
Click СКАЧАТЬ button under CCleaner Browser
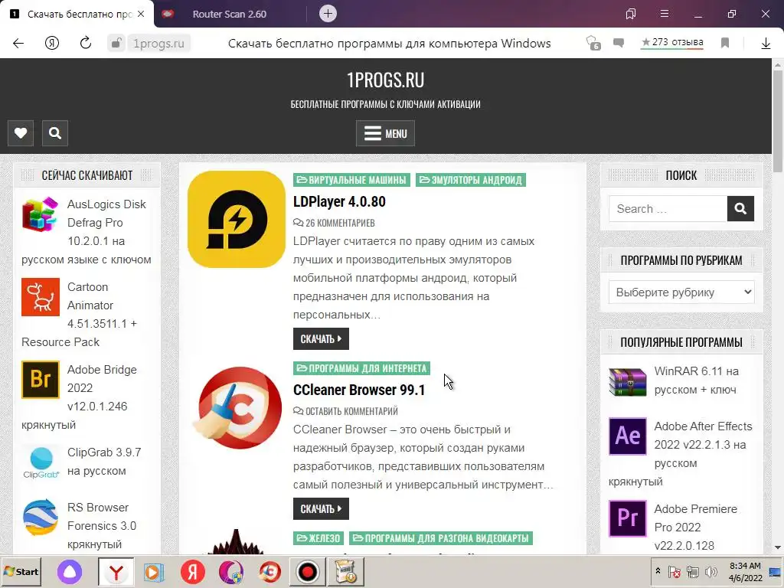tap(321, 509)
